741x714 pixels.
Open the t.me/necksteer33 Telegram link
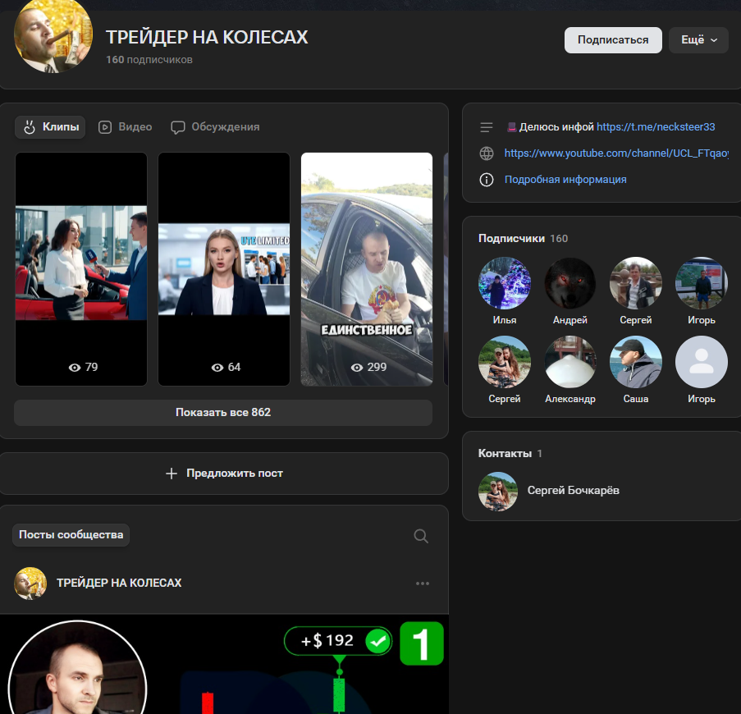click(656, 127)
